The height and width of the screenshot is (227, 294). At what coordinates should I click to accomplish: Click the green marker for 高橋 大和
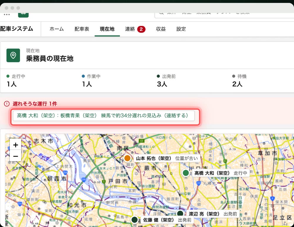coord(186,173)
